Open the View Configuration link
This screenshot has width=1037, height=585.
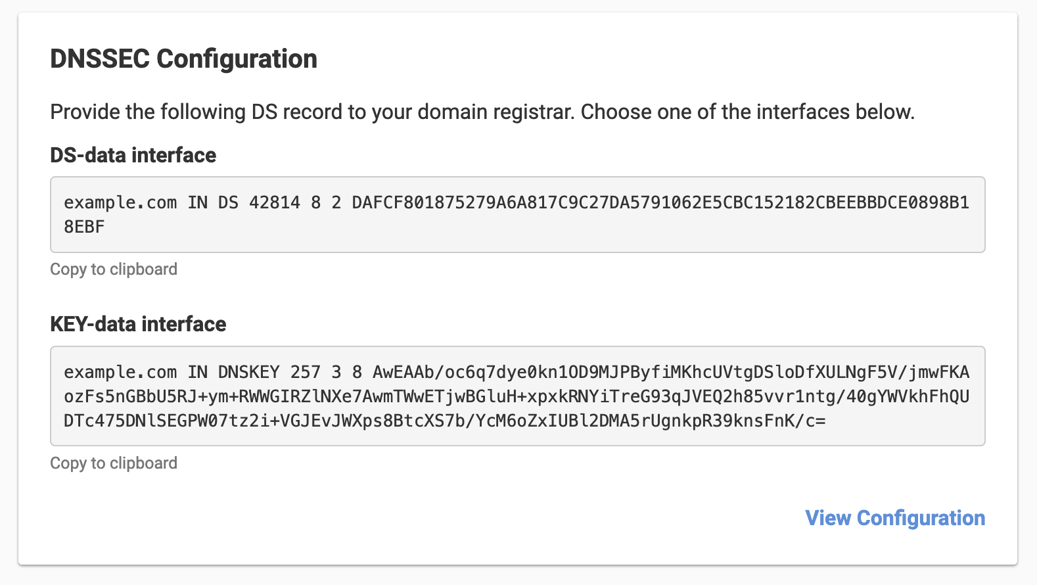pyautogui.click(x=895, y=518)
